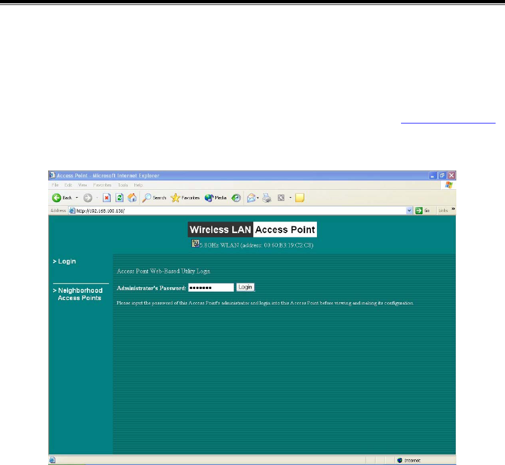The width and height of the screenshot is (505, 465).
Task: Open the Media globe toolbar button
Action: click(x=216, y=198)
